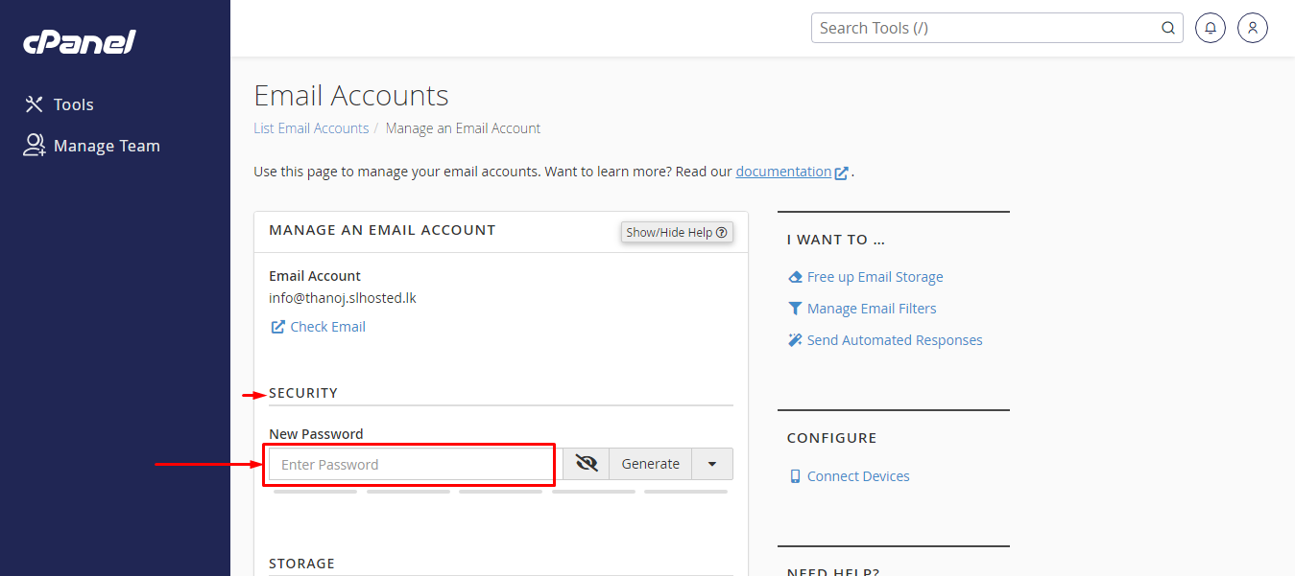Open Tools from the sidebar menu

click(74, 104)
